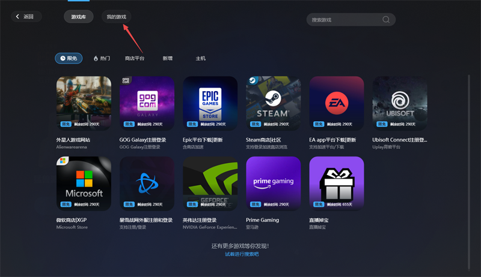Open the Alienware arena game thumbnail
This screenshot has width=481, height=277.
84,103
